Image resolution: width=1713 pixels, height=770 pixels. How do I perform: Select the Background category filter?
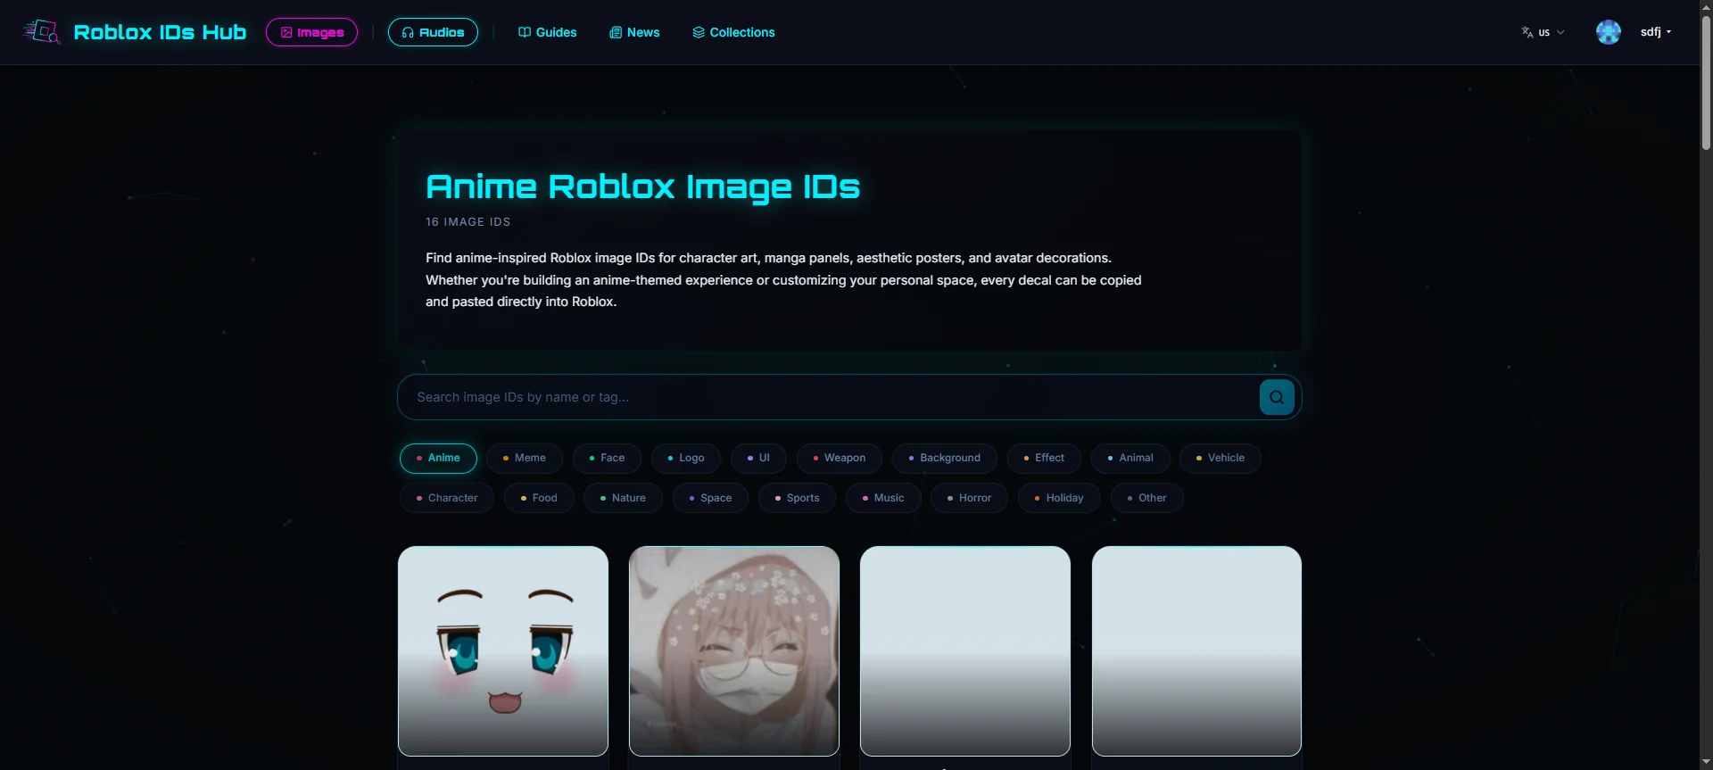point(945,459)
